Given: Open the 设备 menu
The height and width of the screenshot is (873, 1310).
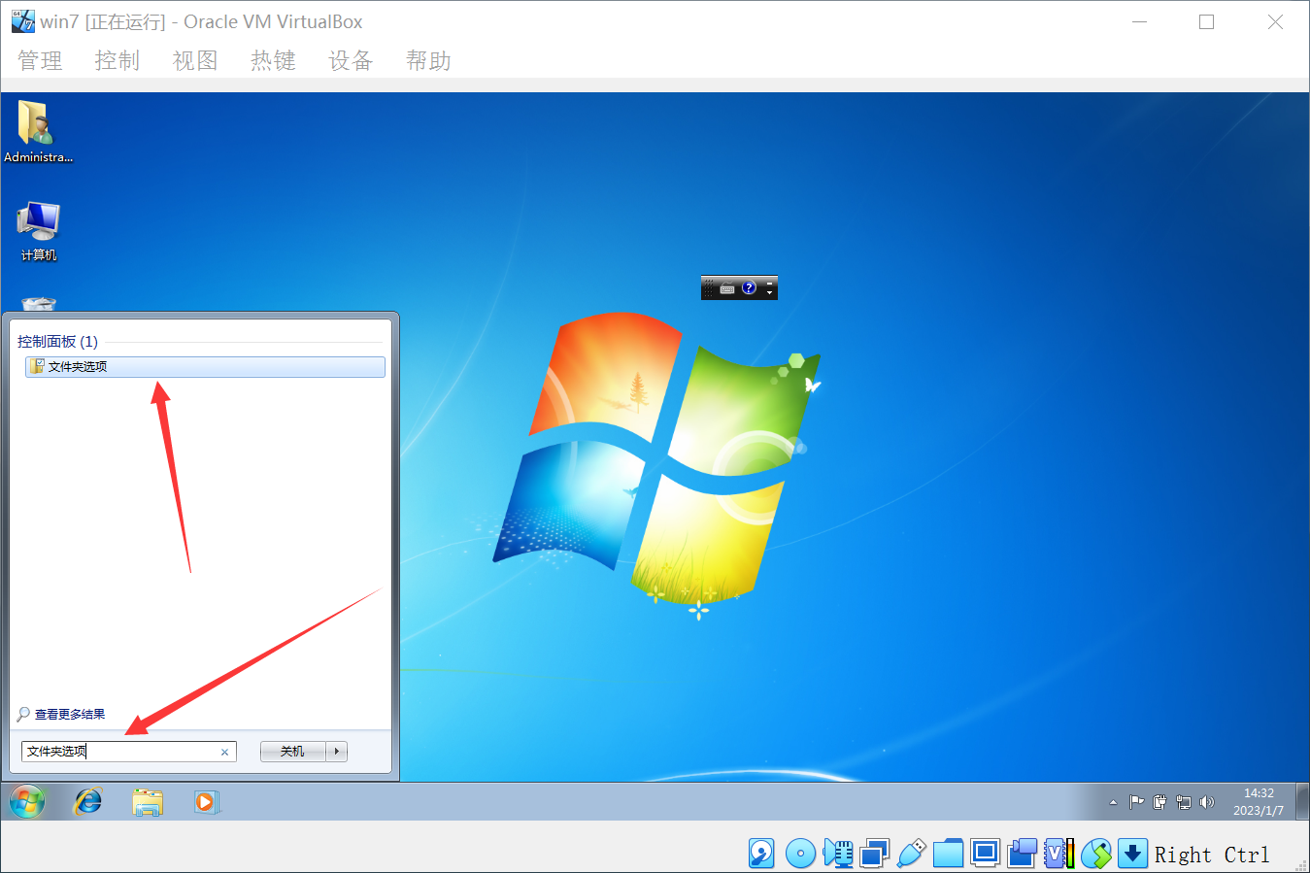Looking at the screenshot, I should [351, 60].
